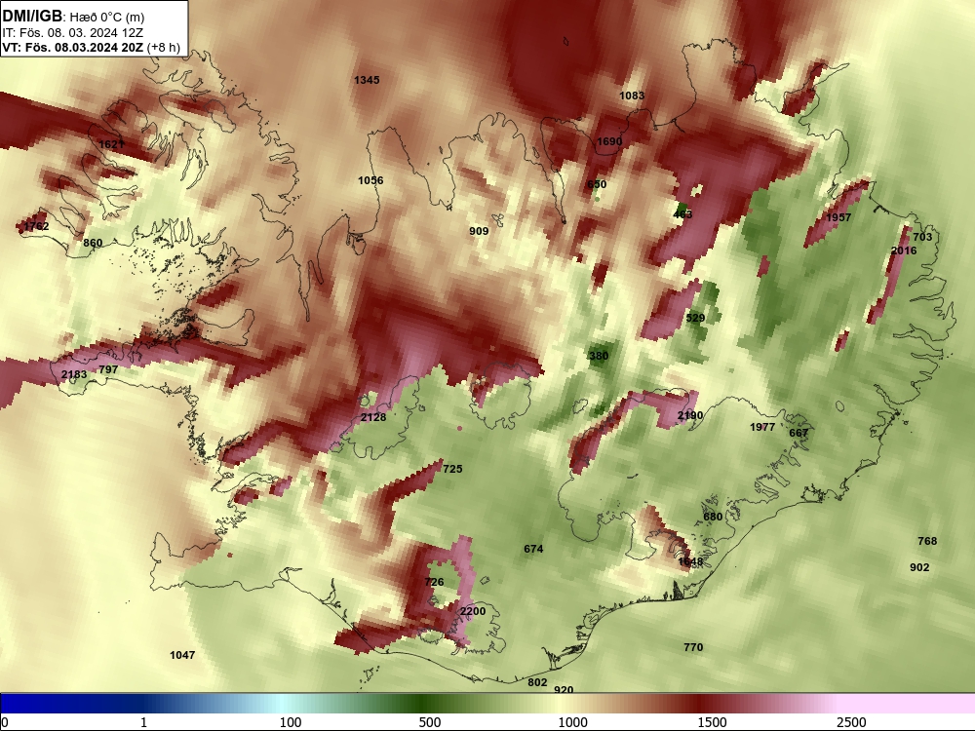Click the 902 offshore value

click(x=919, y=567)
